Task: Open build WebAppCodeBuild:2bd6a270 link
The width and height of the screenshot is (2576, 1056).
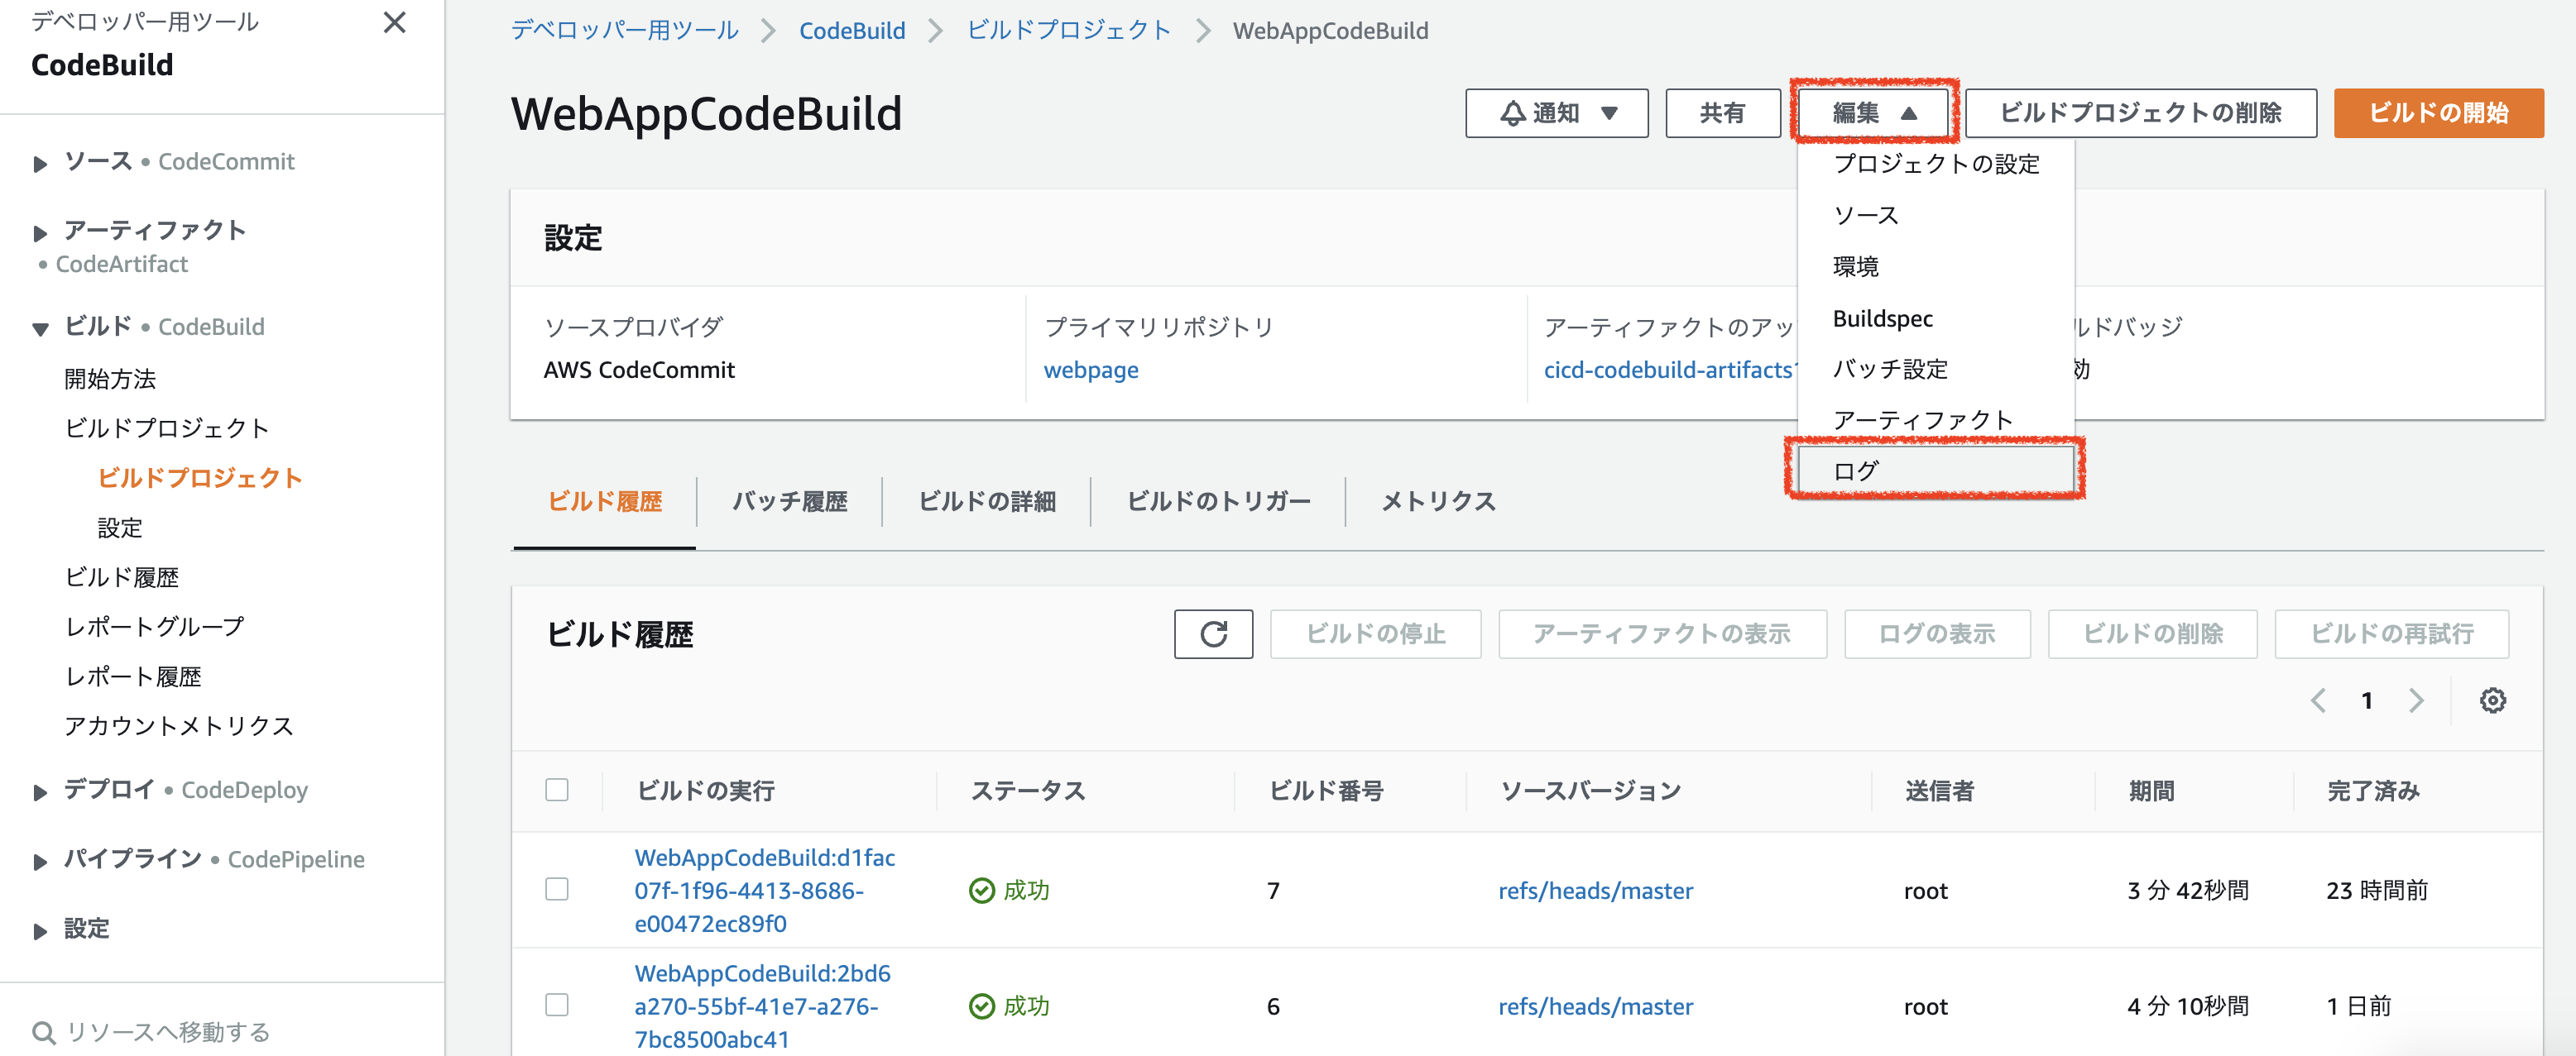Action: click(762, 1006)
